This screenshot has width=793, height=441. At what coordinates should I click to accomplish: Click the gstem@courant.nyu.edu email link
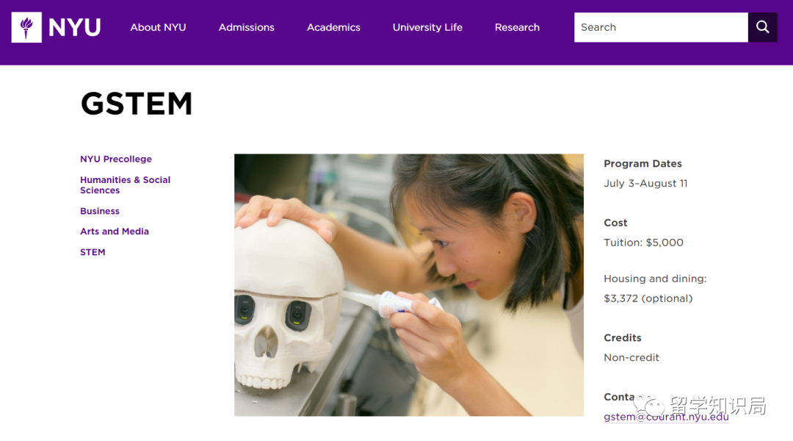[x=666, y=417]
